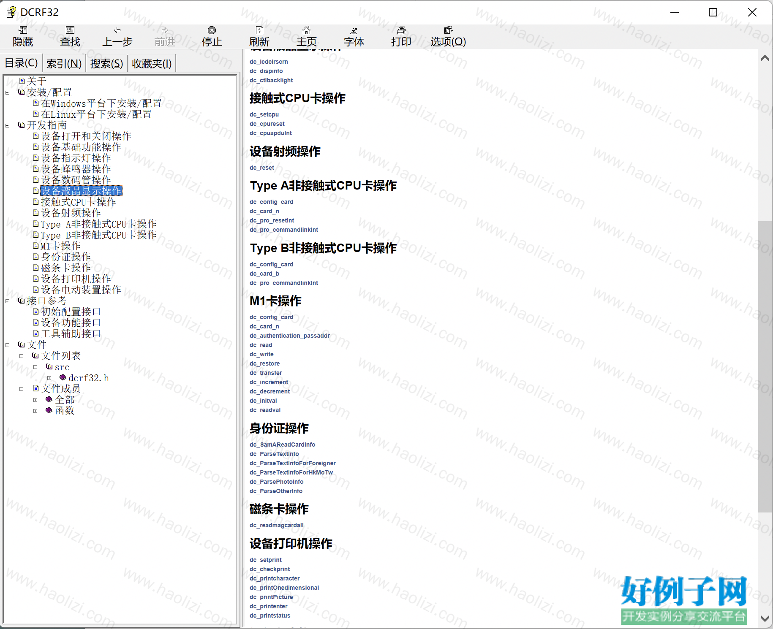Select 身份证操作 in the tree
The image size is (773, 629).
pos(66,257)
